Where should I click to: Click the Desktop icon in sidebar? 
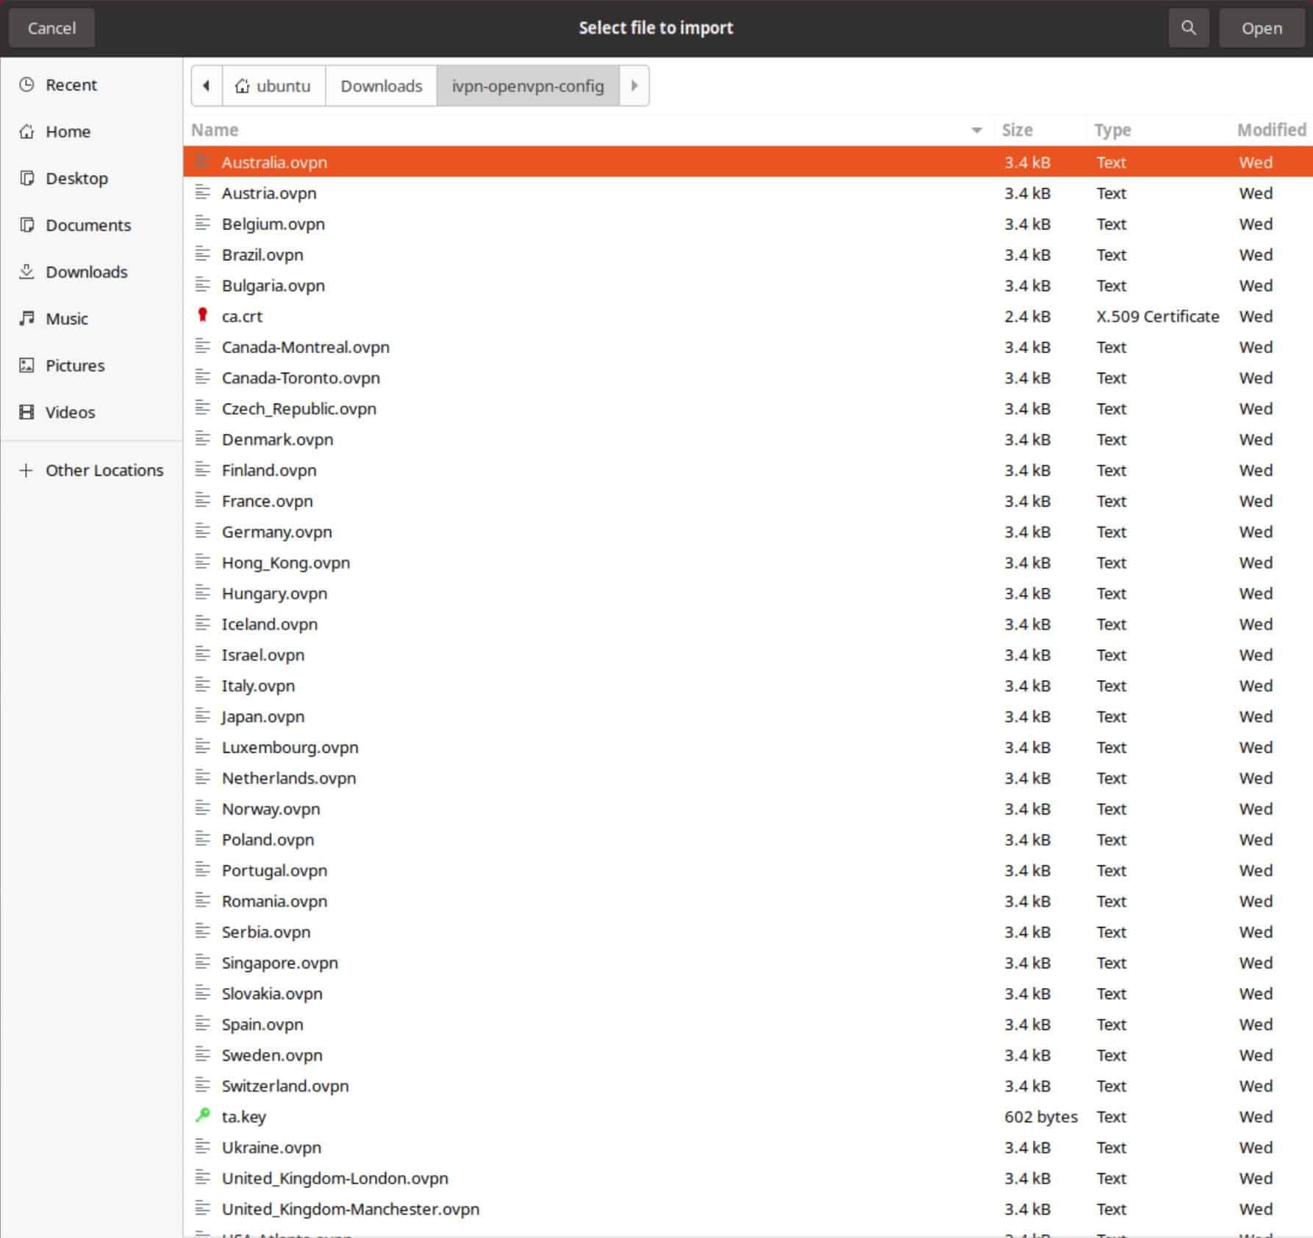pyautogui.click(x=26, y=178)
